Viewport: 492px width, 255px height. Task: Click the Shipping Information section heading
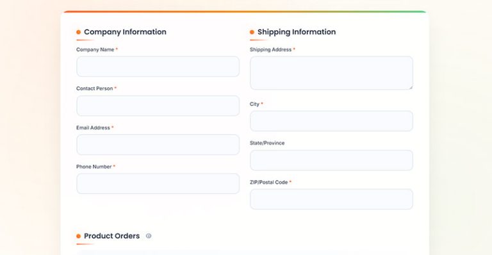pos(297,32)
